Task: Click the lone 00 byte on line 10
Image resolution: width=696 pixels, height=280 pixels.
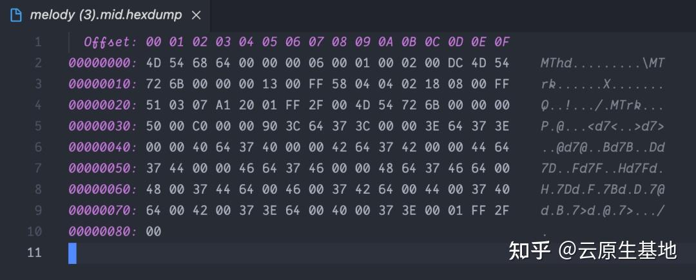Action: coord(153,231)
